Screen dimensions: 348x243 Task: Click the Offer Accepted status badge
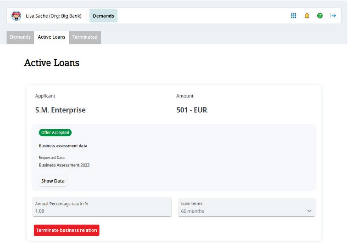click(x=55, y=133)
